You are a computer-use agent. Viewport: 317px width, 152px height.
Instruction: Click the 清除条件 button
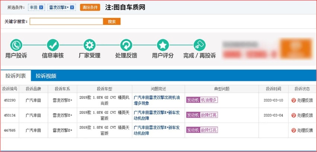click(90, 7)
